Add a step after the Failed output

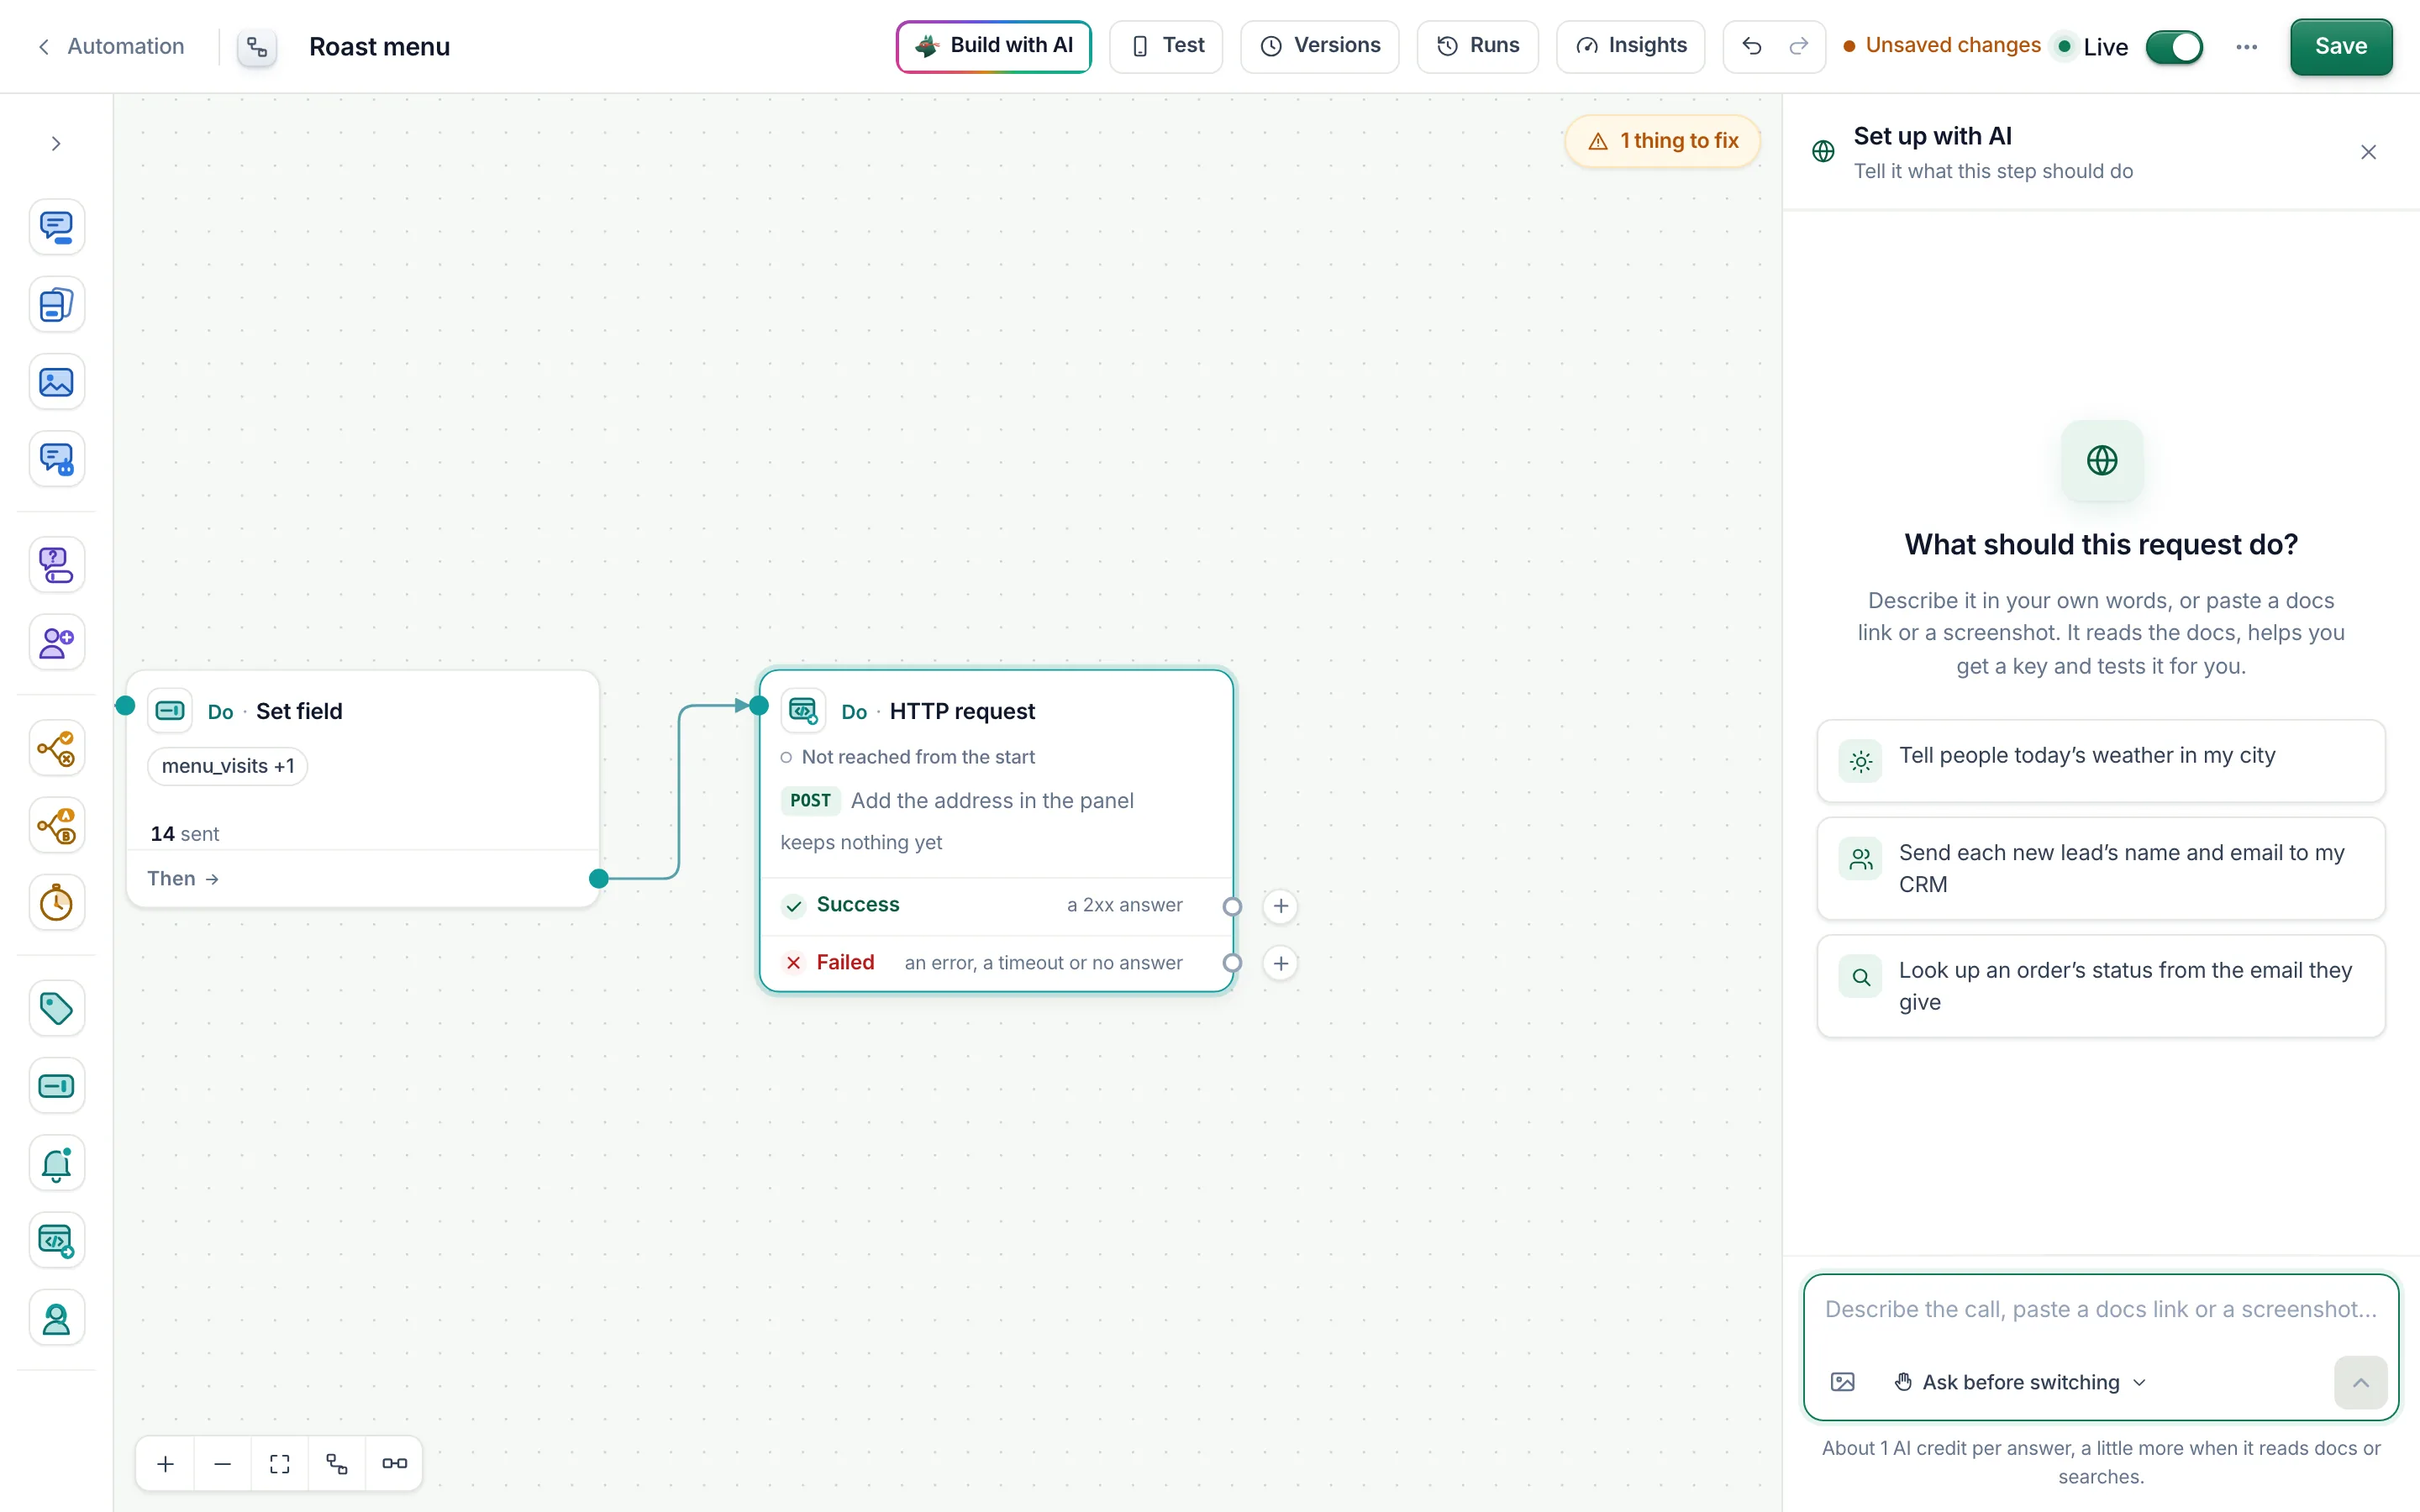[x=1280, y=963]
